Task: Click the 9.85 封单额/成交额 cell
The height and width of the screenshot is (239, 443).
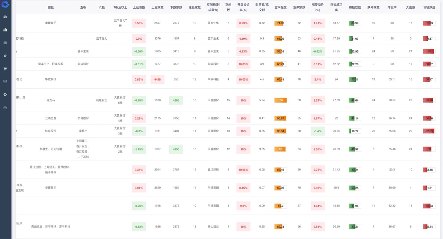Action: [x=262, y=149]
